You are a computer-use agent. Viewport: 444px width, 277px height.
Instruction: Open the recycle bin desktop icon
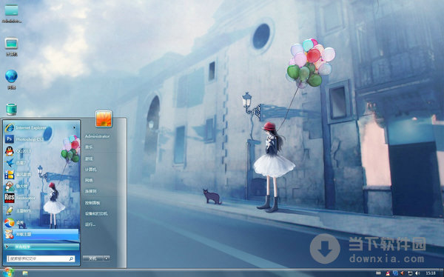click(11, 109)
